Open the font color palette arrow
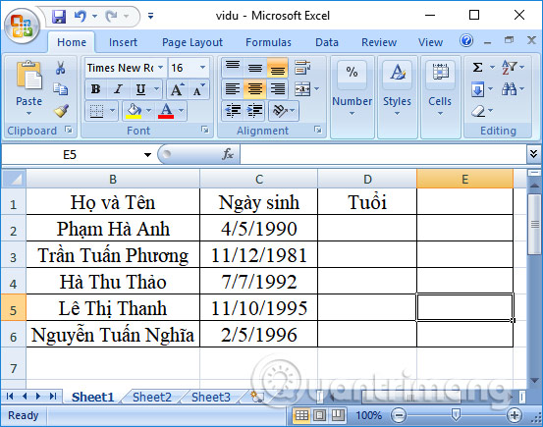The width and height of the screenshot is (543, 427). tap(181, 111)
